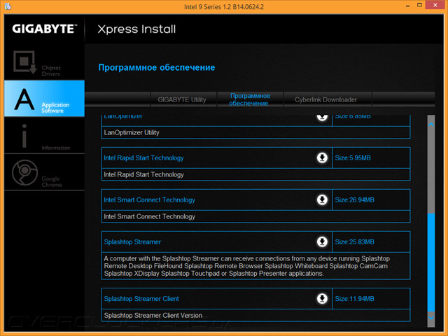This screenshot has height=336, width=448.
Task: Download Splashtop Streamer via its arrow icon
Action: click(322, 241)
